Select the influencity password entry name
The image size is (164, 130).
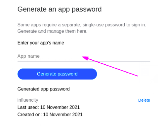coord(28,100)
